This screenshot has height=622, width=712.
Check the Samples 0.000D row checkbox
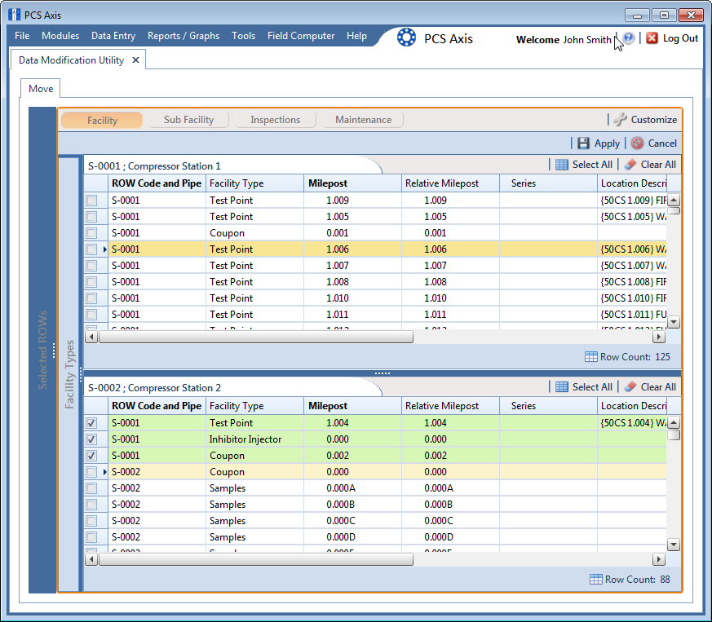[91, 537]
